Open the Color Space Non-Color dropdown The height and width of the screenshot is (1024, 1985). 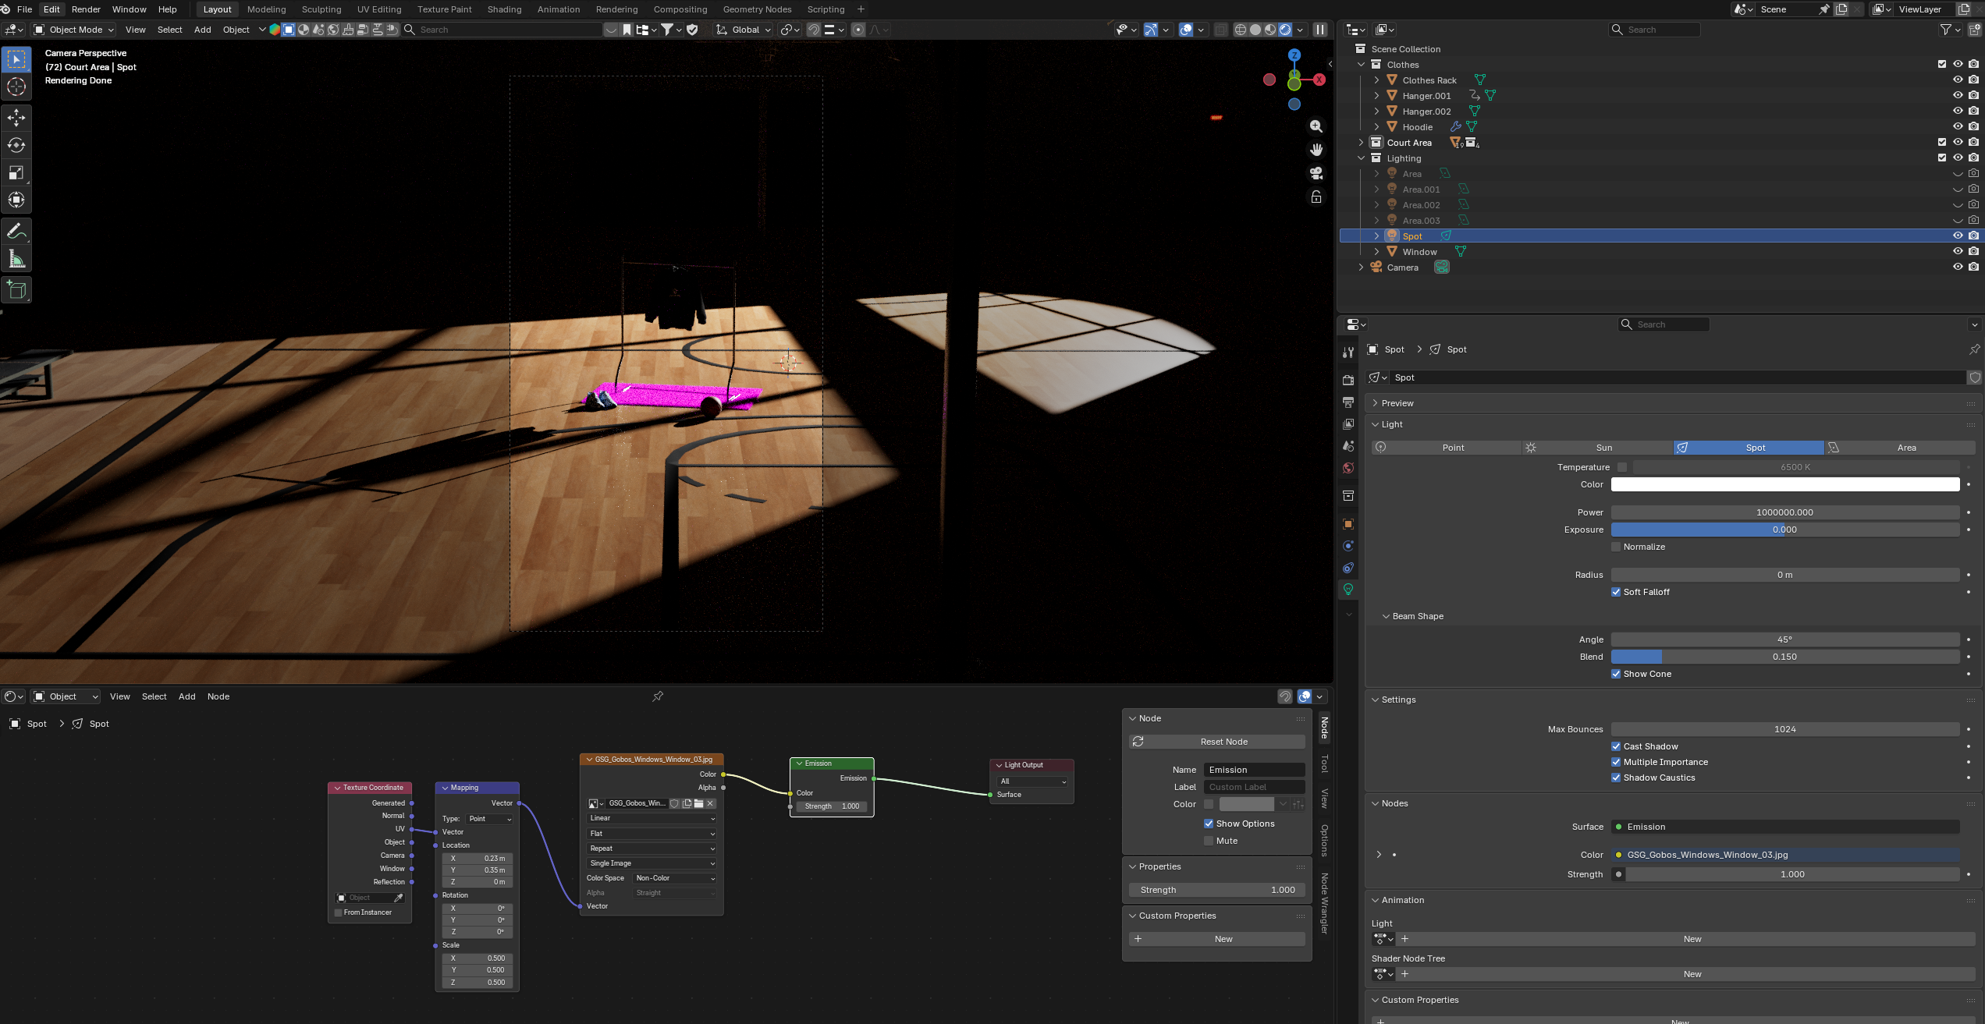tap(675, 878)
